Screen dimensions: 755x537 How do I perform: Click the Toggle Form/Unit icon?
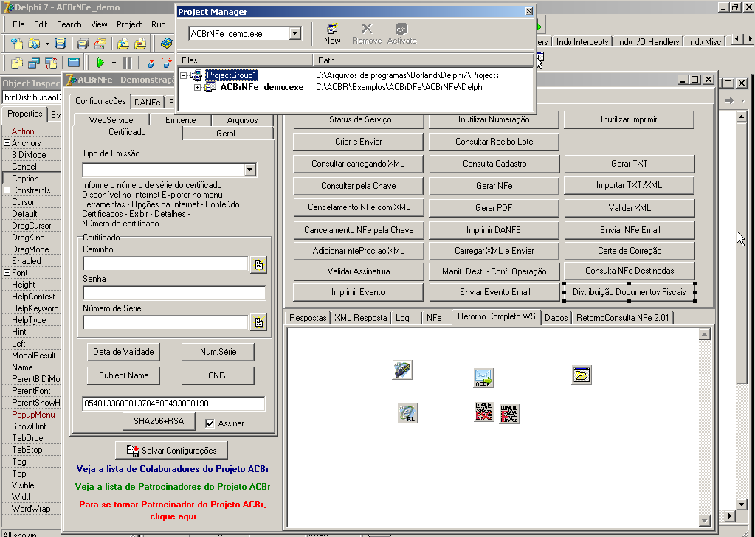(51, 63)
